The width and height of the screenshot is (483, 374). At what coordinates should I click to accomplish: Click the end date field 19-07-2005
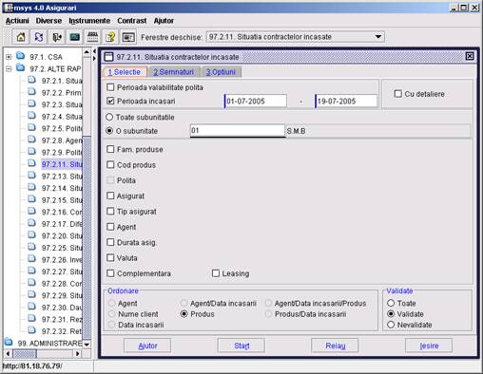pos(346,102)
